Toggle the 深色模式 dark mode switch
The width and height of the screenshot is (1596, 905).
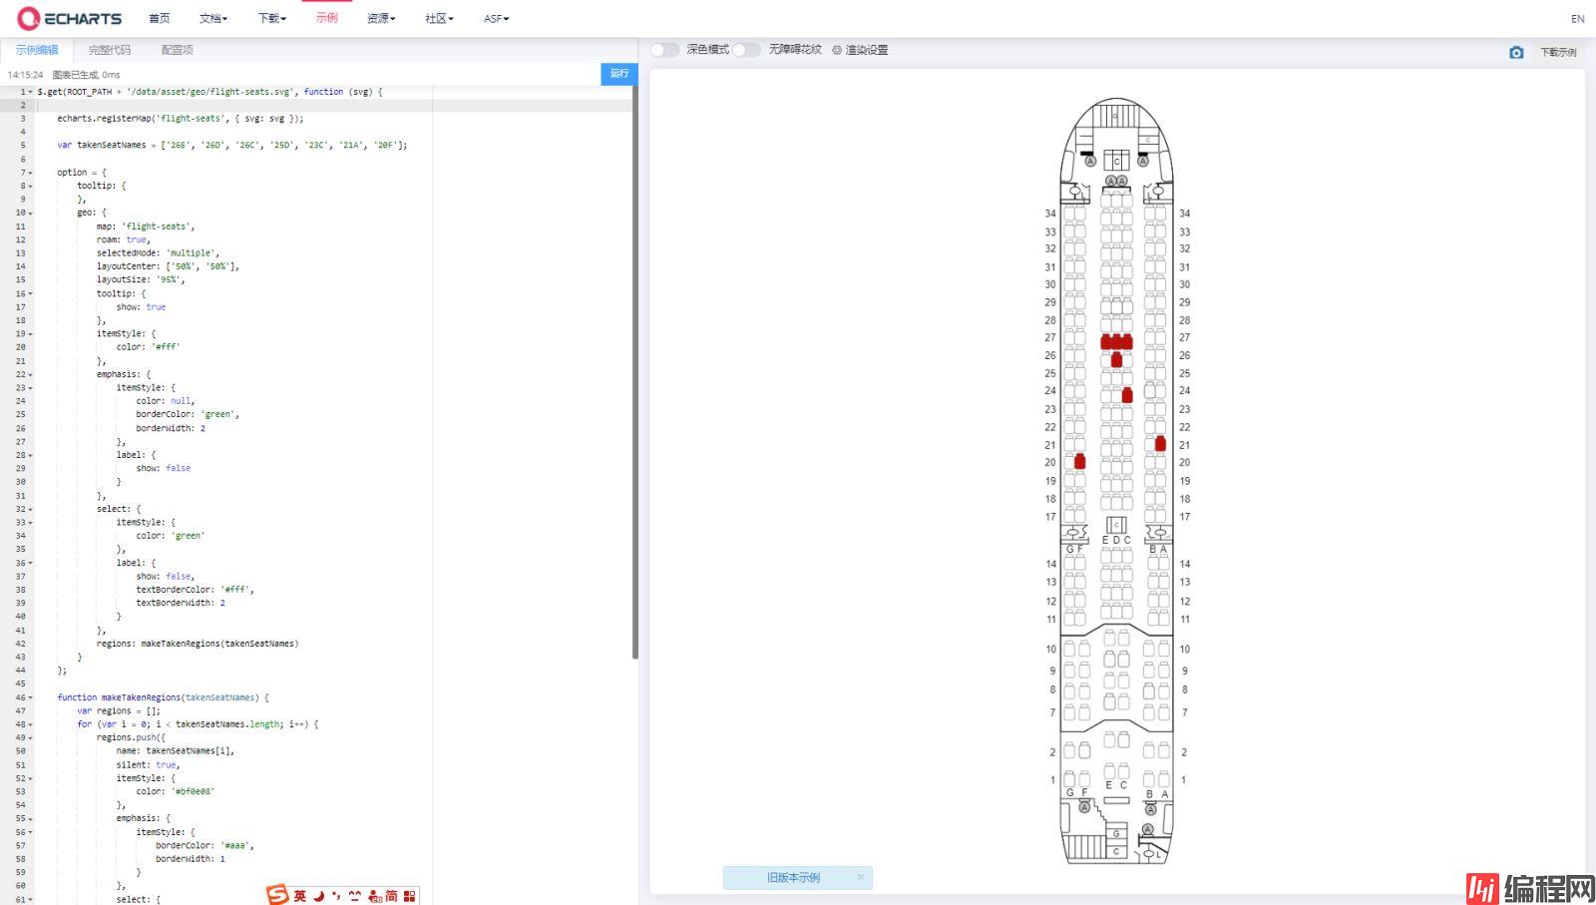664,50
